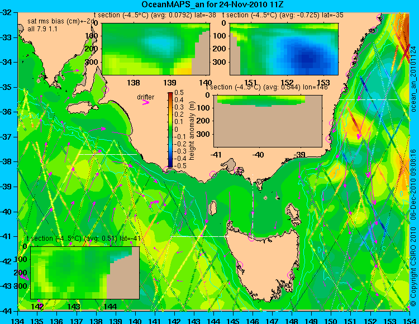Image resolution: width=419 pixels, height=324 pixels.
Task: Click the 152 label under the lat=-35 inset
Action: tap(287, 83)
